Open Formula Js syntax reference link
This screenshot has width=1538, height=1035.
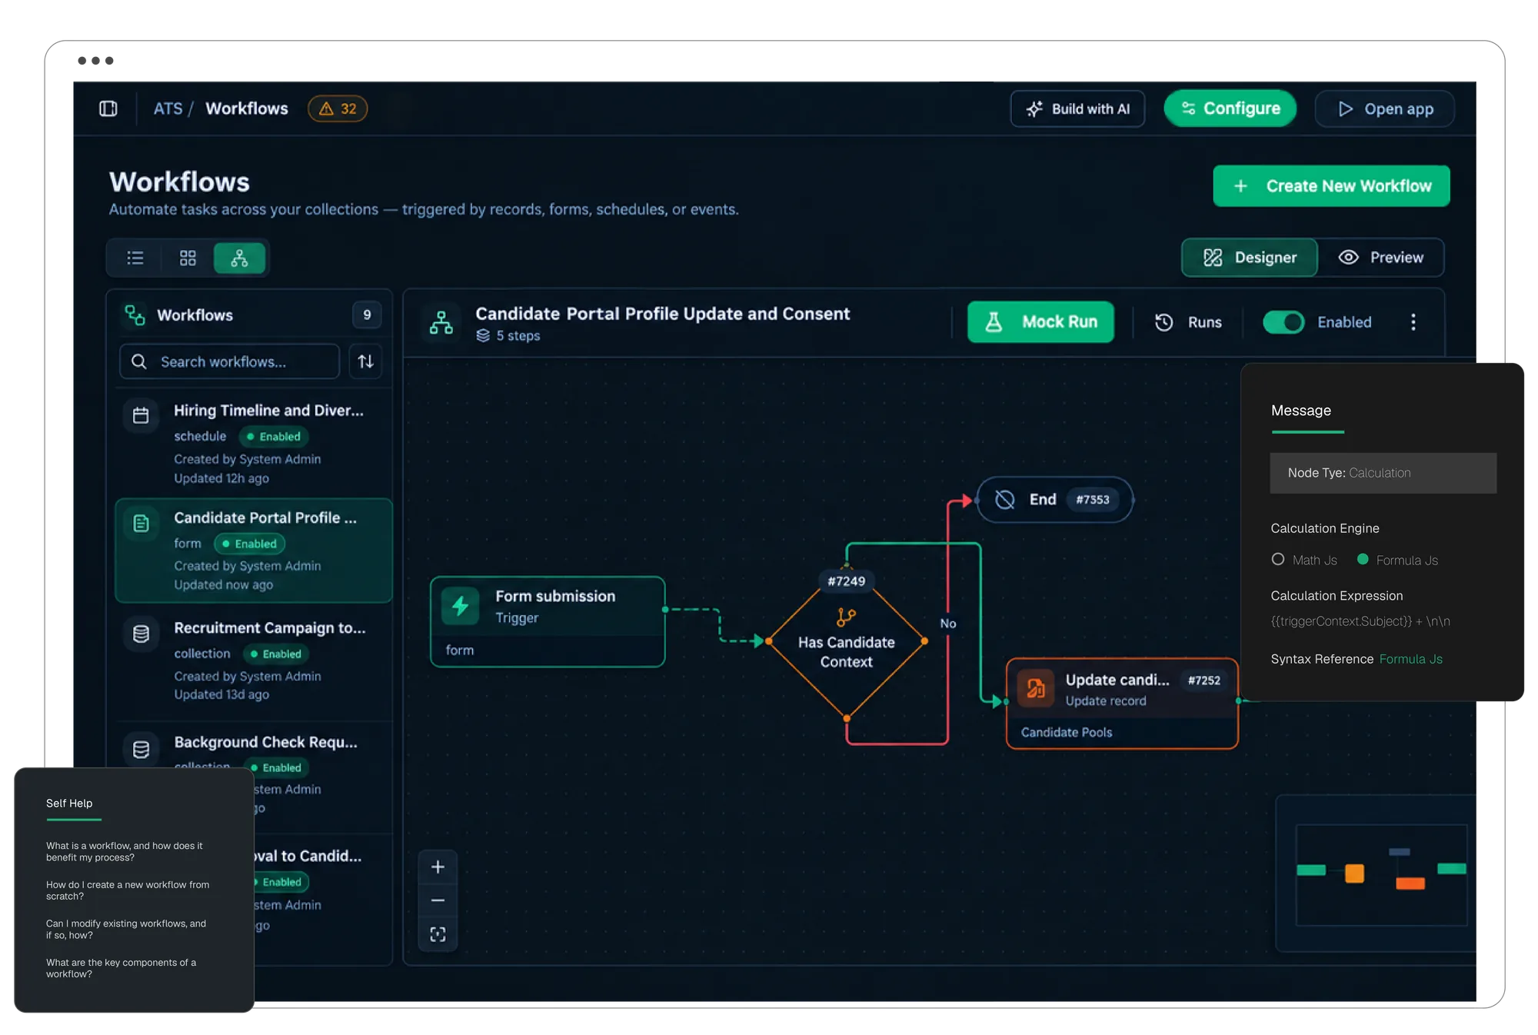pos(1410,659)
